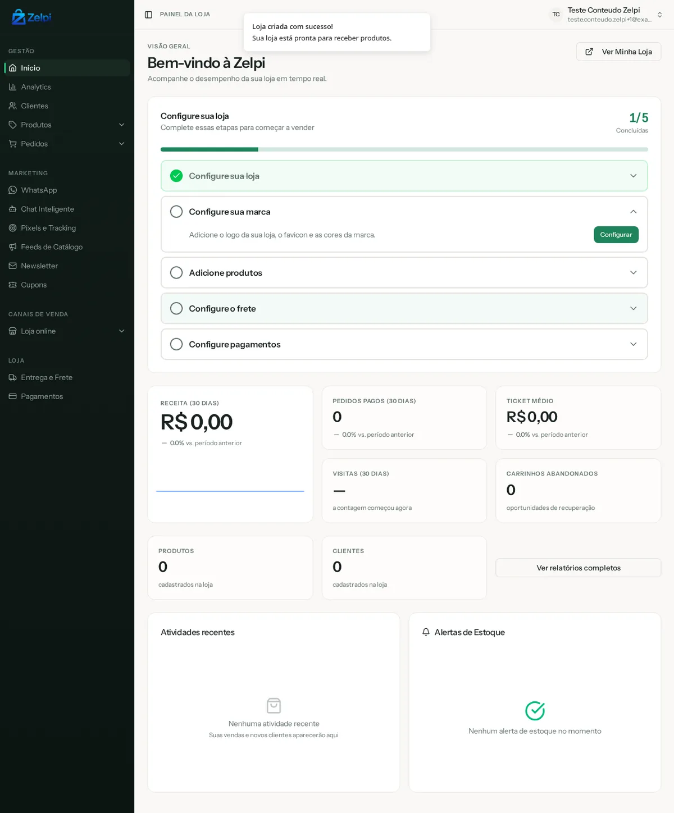The image size is (674, 813).
Task: Go to Início in sidebar
Action: click(x=67, y=68)
